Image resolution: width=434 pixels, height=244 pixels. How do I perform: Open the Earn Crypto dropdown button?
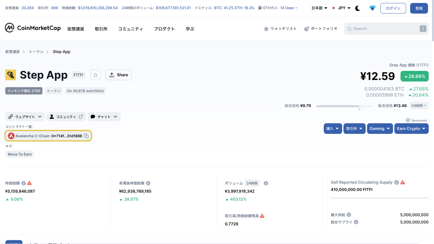pyautogui.click(x=411, y=129)
